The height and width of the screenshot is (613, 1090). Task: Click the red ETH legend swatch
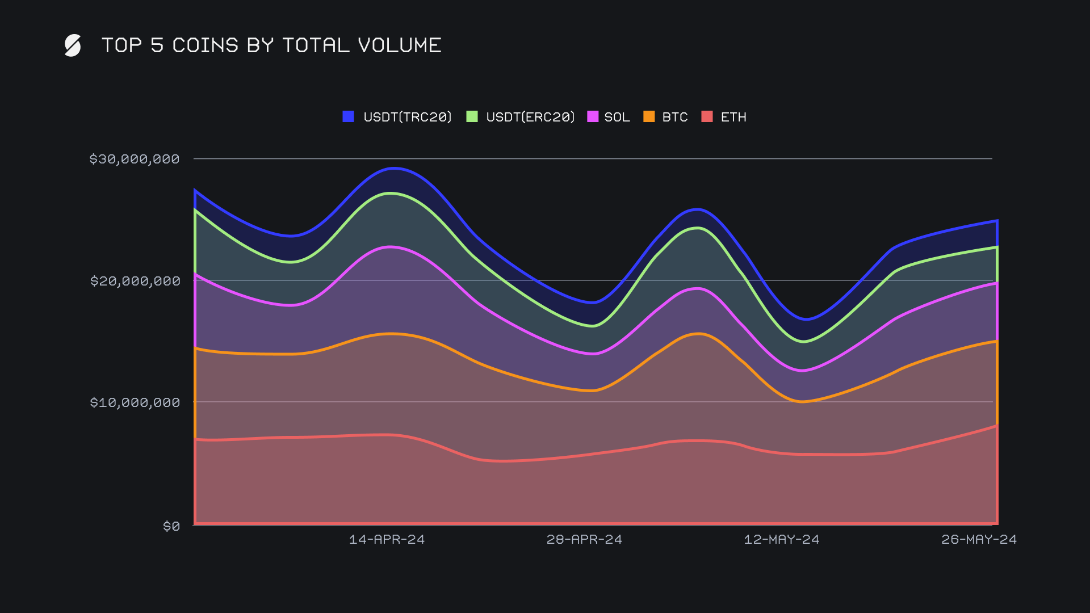pos(707,117)
